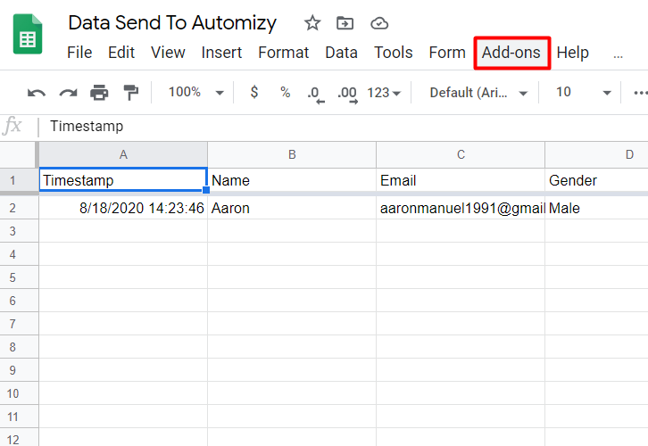Open the Form menu
This screenshot has width=648, height=446.
click(x=447, y=53)
